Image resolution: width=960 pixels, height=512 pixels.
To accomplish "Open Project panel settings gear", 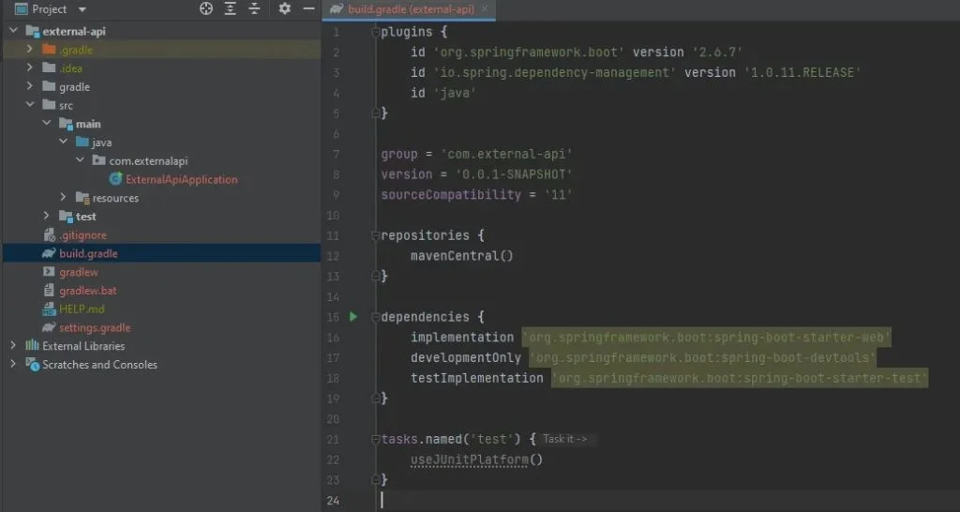I will 285,9.
